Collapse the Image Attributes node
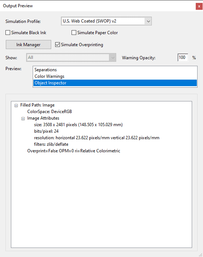The width and height of the screenshot is (203, 257). [23, 119]
